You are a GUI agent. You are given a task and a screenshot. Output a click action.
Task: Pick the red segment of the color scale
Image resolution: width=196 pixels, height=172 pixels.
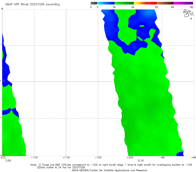click(152, 3)
